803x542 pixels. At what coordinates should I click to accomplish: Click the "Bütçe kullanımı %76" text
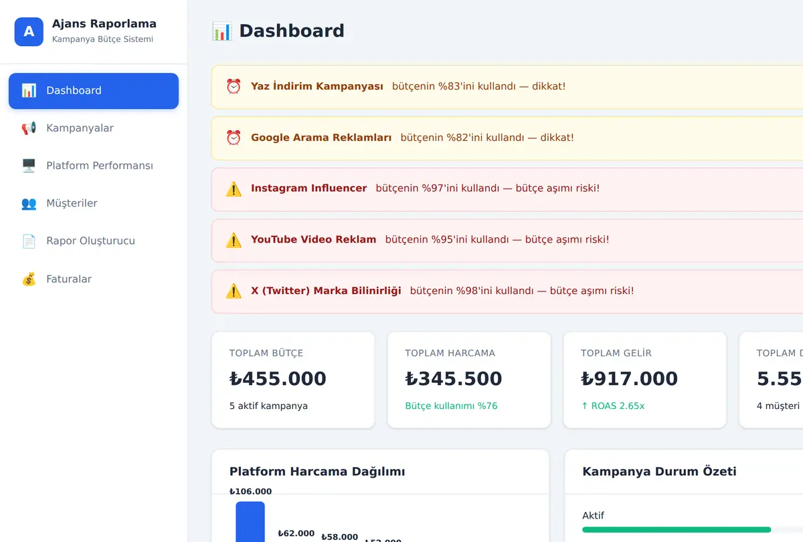pyautogui.click(x=451, y=406)
